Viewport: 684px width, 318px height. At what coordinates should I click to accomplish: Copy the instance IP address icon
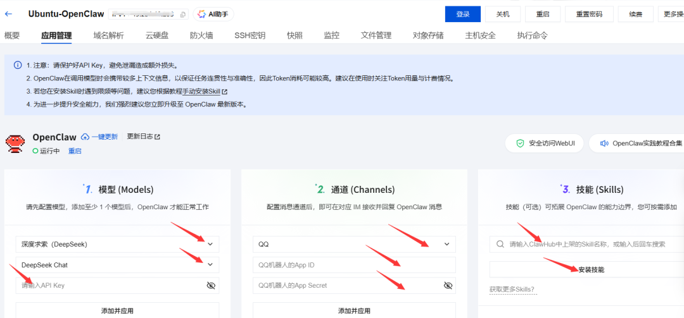point(183,14)
